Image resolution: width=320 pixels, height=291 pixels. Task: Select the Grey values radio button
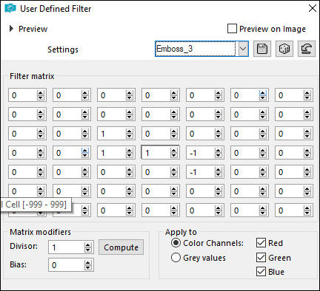click(x=176, y=258)
